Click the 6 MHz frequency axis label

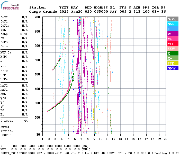pyautogui.click(x=75, y=139)
